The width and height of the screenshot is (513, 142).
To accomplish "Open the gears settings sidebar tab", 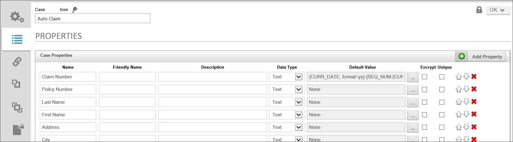I will pos(16,17).
